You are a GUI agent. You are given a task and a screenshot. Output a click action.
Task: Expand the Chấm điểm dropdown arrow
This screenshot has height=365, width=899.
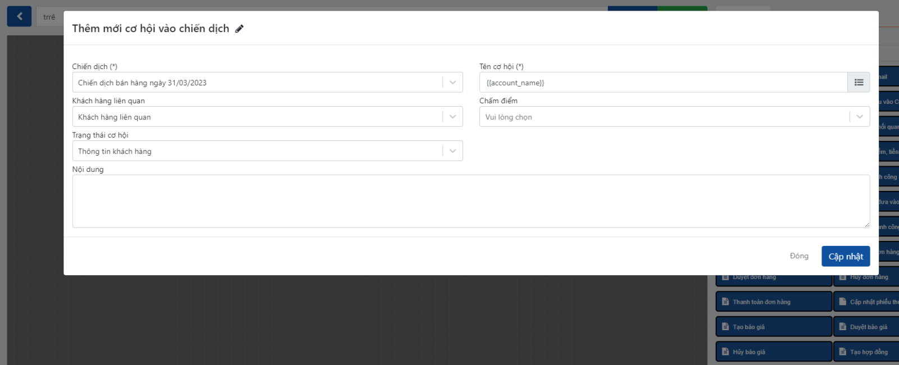[859, 117]
